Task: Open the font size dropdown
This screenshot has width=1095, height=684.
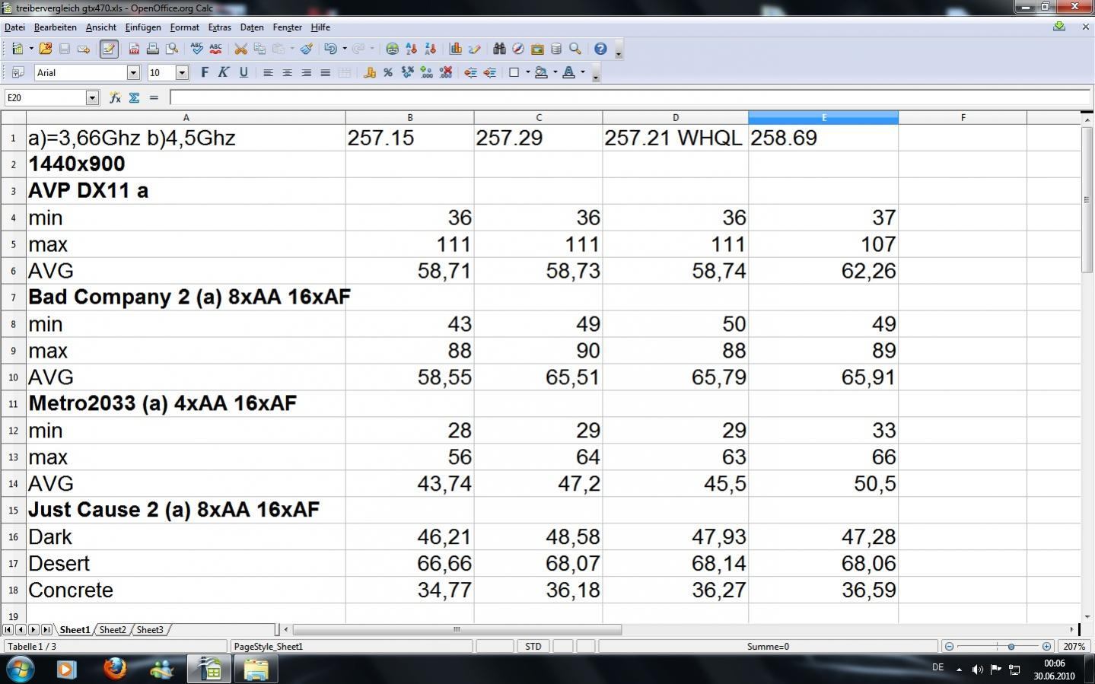Action: [x=182, y=73]
